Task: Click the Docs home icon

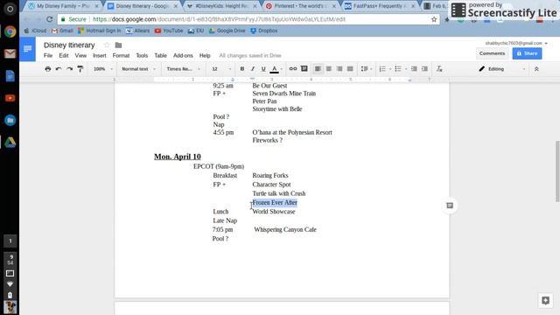Action: [x=27, y=49]
